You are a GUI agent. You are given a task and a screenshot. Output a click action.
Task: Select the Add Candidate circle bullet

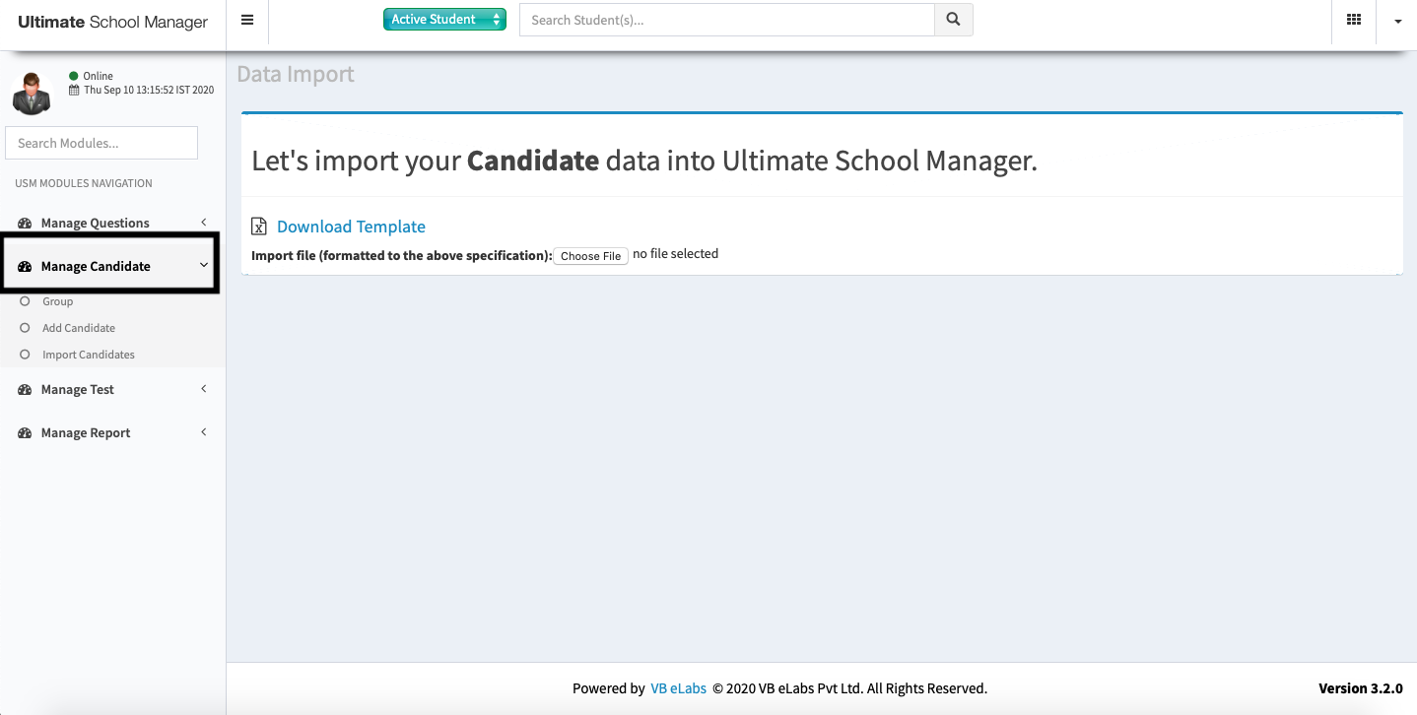(26, 328)
